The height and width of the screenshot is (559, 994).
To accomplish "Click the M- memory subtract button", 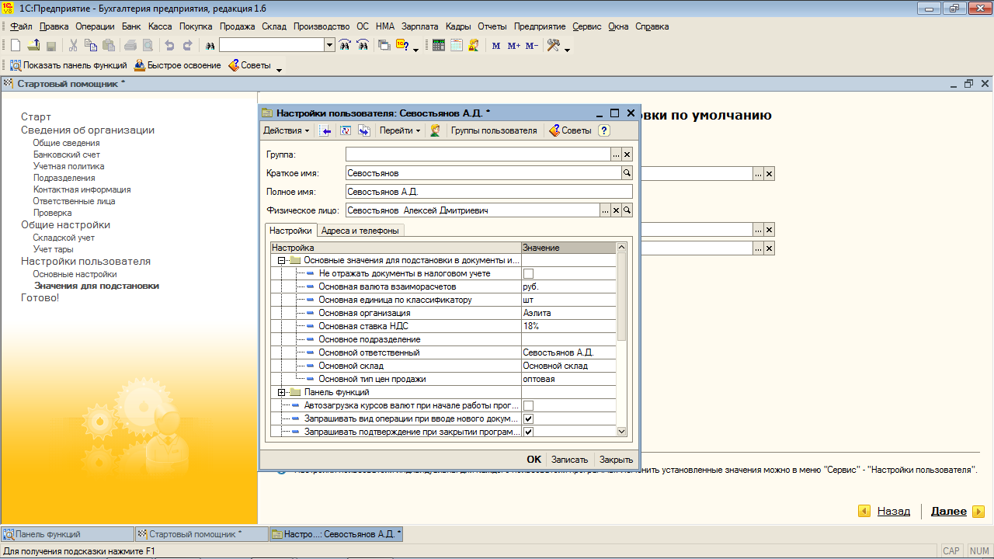I will pyautogui.click(x=532, y=46).
